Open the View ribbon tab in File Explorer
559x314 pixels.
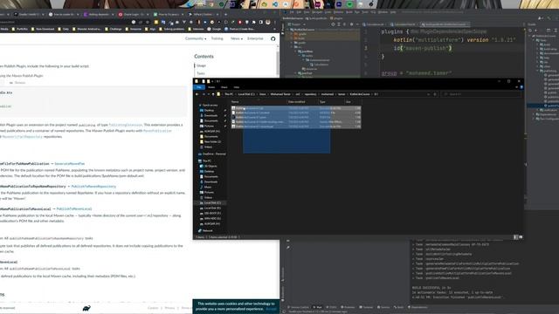pos(237,87)
